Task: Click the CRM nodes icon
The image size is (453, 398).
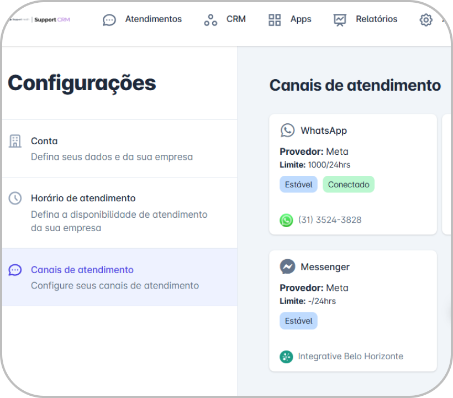Action: pos(210,20)
